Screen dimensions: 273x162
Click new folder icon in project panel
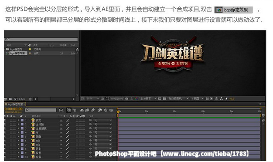coord(10,99)
